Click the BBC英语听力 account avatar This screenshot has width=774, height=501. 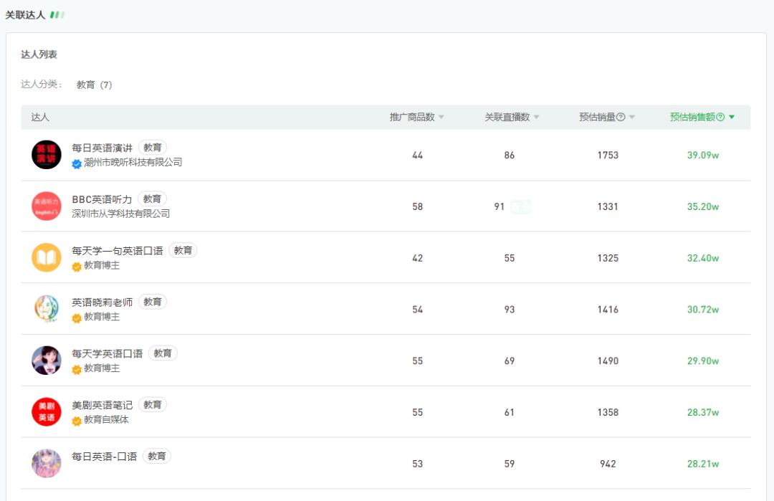tap(47, 206)
